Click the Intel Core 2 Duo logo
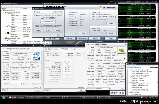Image resolution: width=159 pixels, height=104 pixels. point(37,56)
